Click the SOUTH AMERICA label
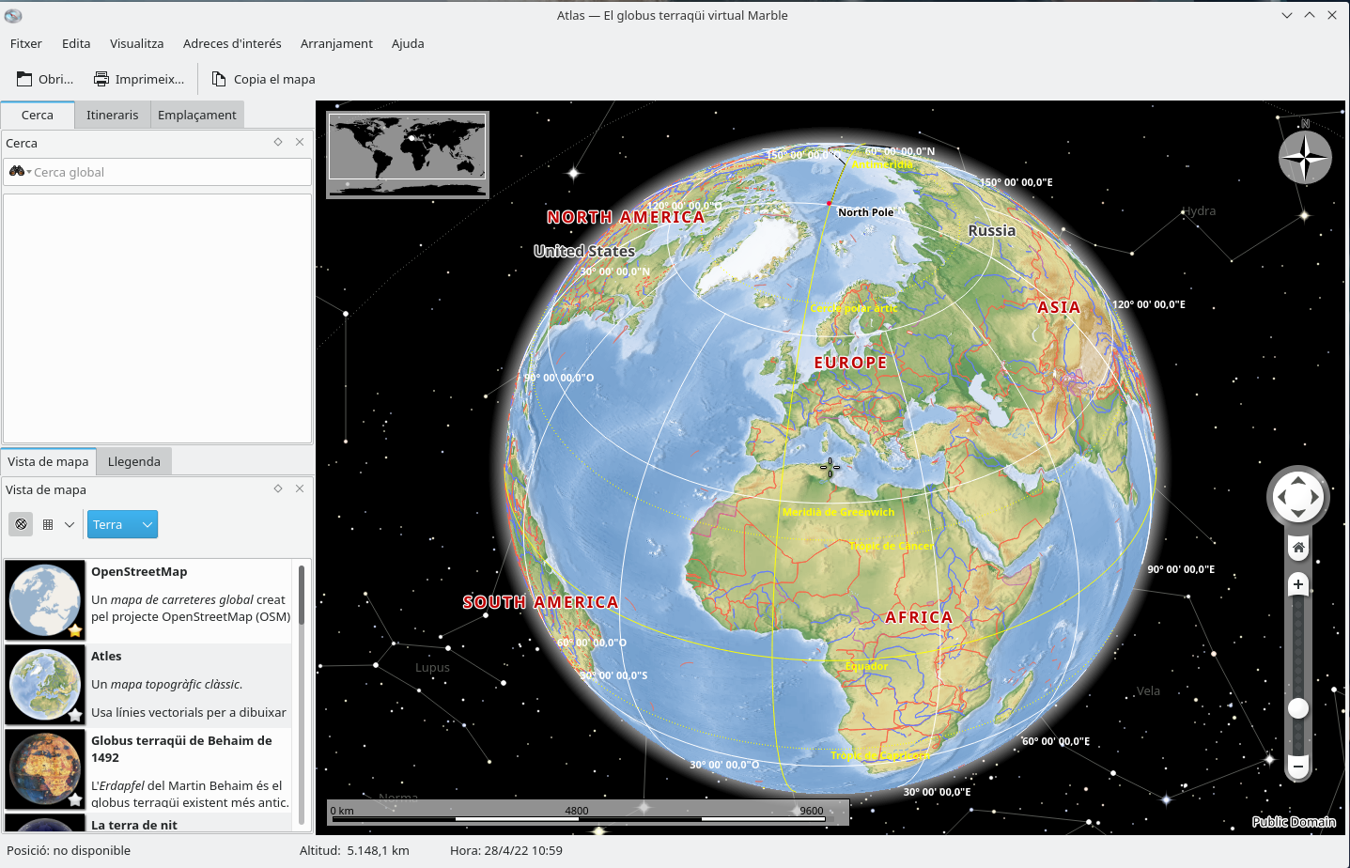 tap(540, 602)
